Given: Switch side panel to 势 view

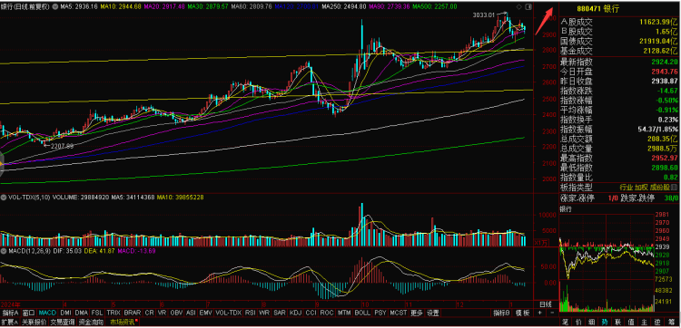Looking at the screenshot, I should 605,322.
